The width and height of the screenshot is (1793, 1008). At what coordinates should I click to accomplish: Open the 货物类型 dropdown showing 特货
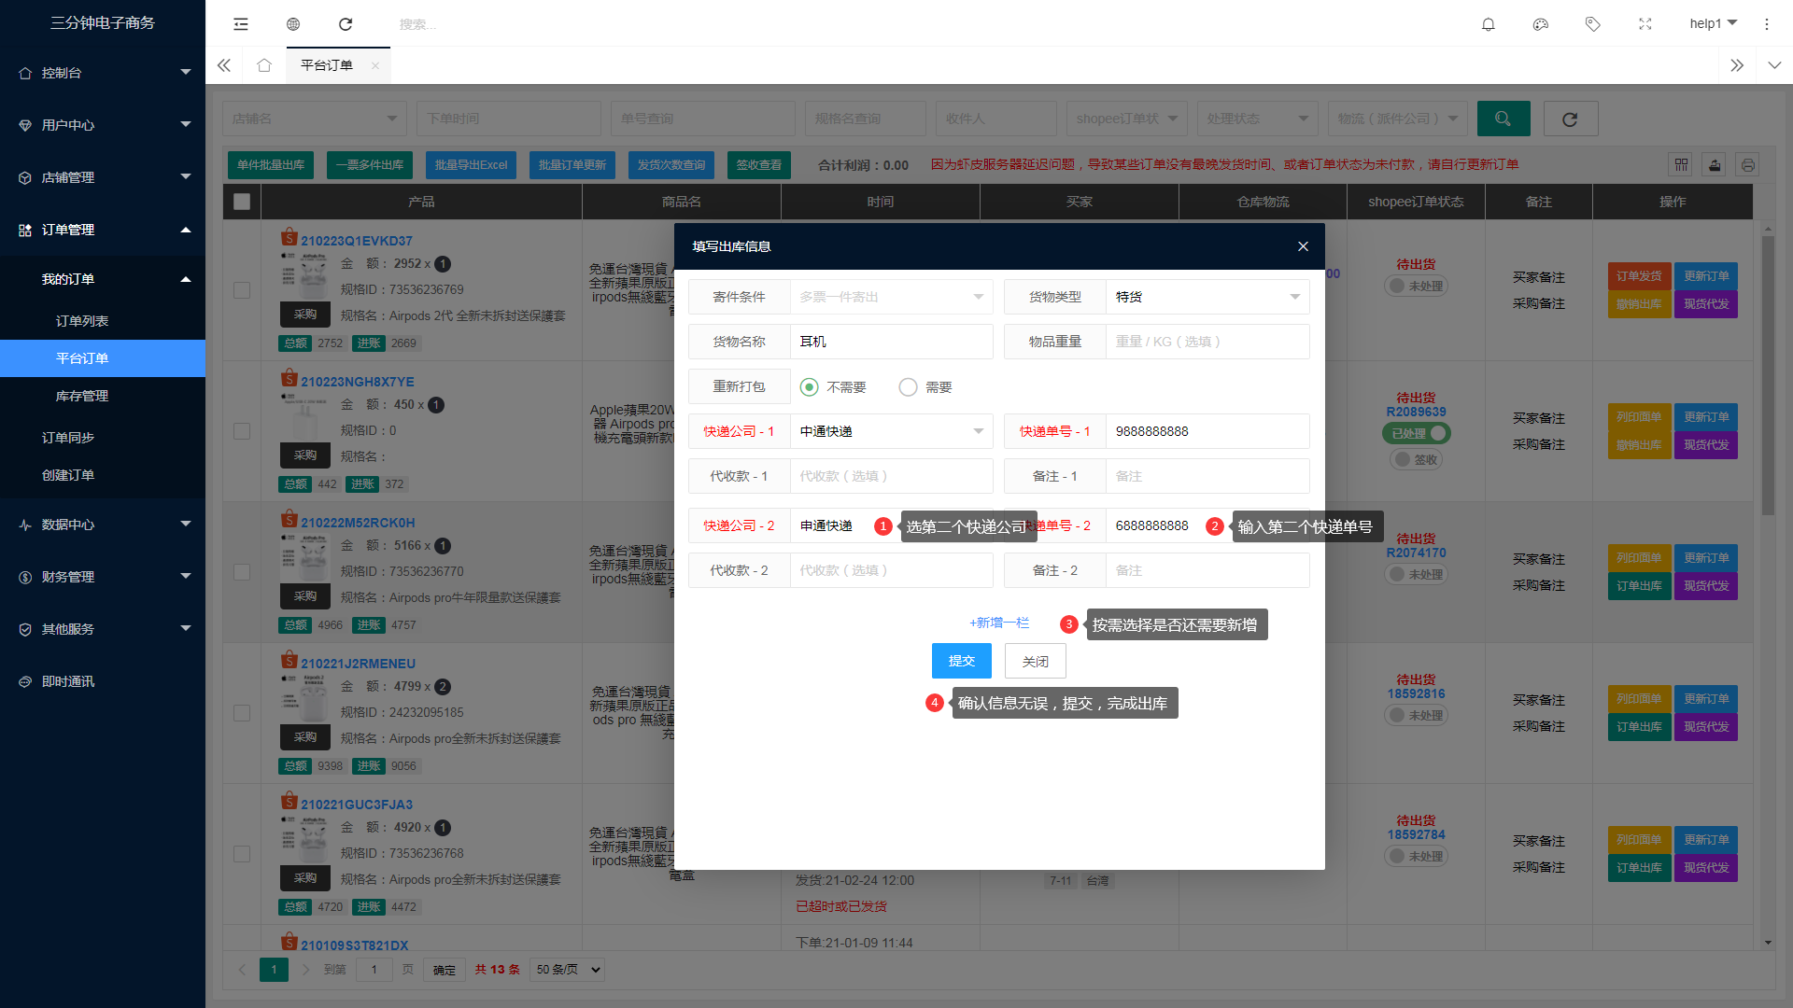1207,297
